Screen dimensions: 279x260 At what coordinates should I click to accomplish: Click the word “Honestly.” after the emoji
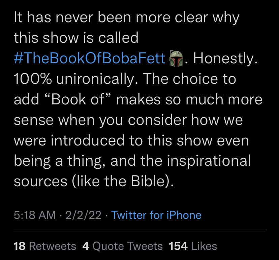coord(225,59)
